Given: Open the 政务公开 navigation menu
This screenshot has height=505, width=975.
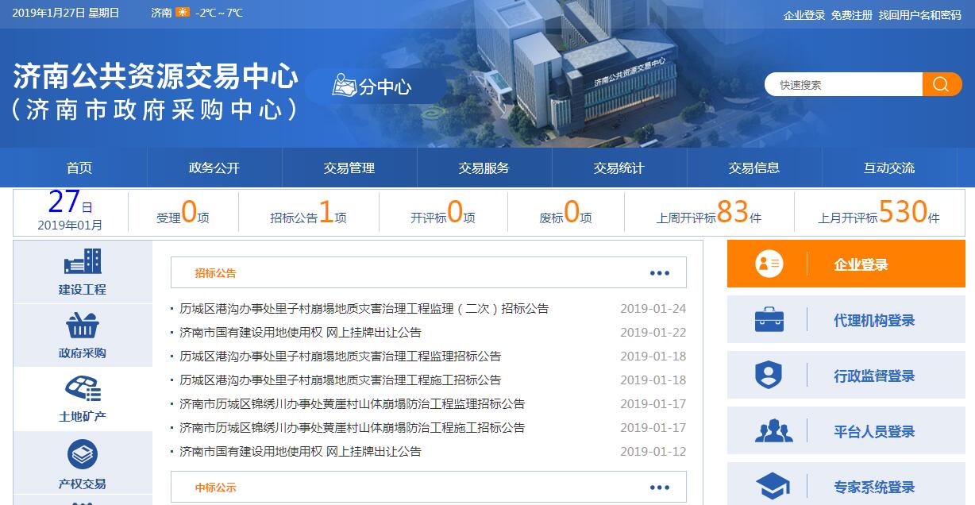Looking at the screenshot, I should pos(214,168).
